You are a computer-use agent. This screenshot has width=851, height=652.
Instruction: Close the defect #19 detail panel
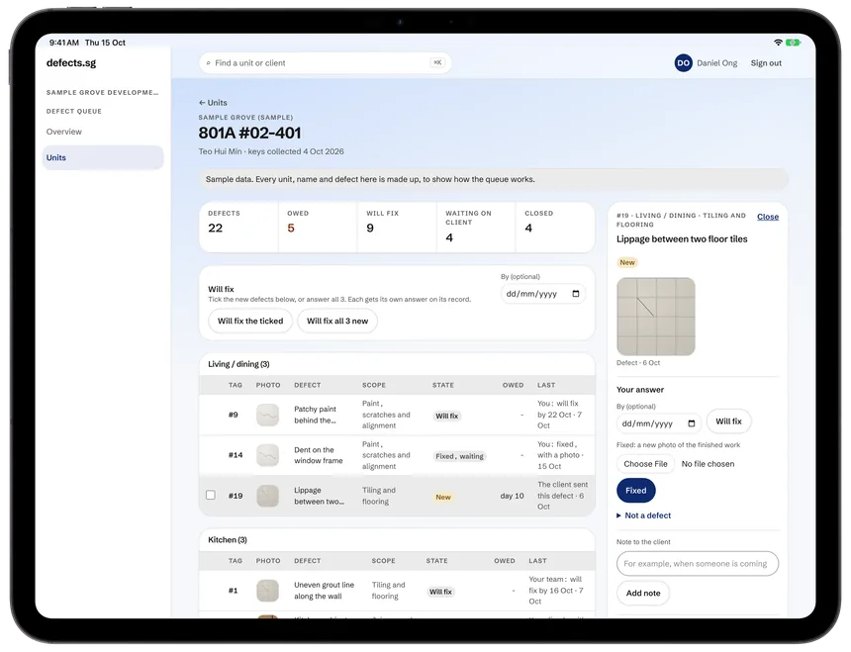[768, 217]
